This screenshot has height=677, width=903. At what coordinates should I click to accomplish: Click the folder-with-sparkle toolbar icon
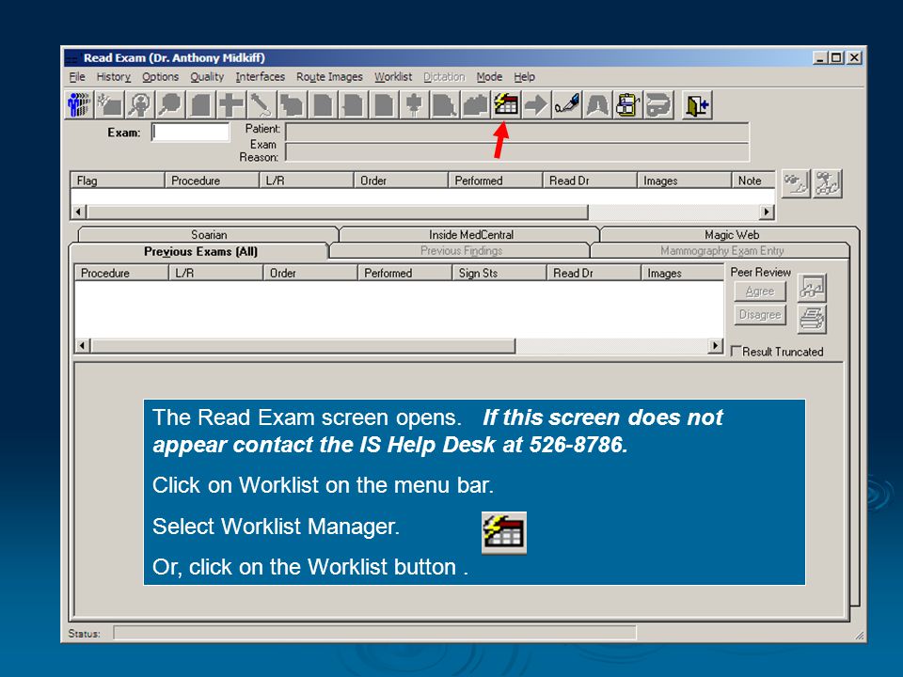pos(109,105)
